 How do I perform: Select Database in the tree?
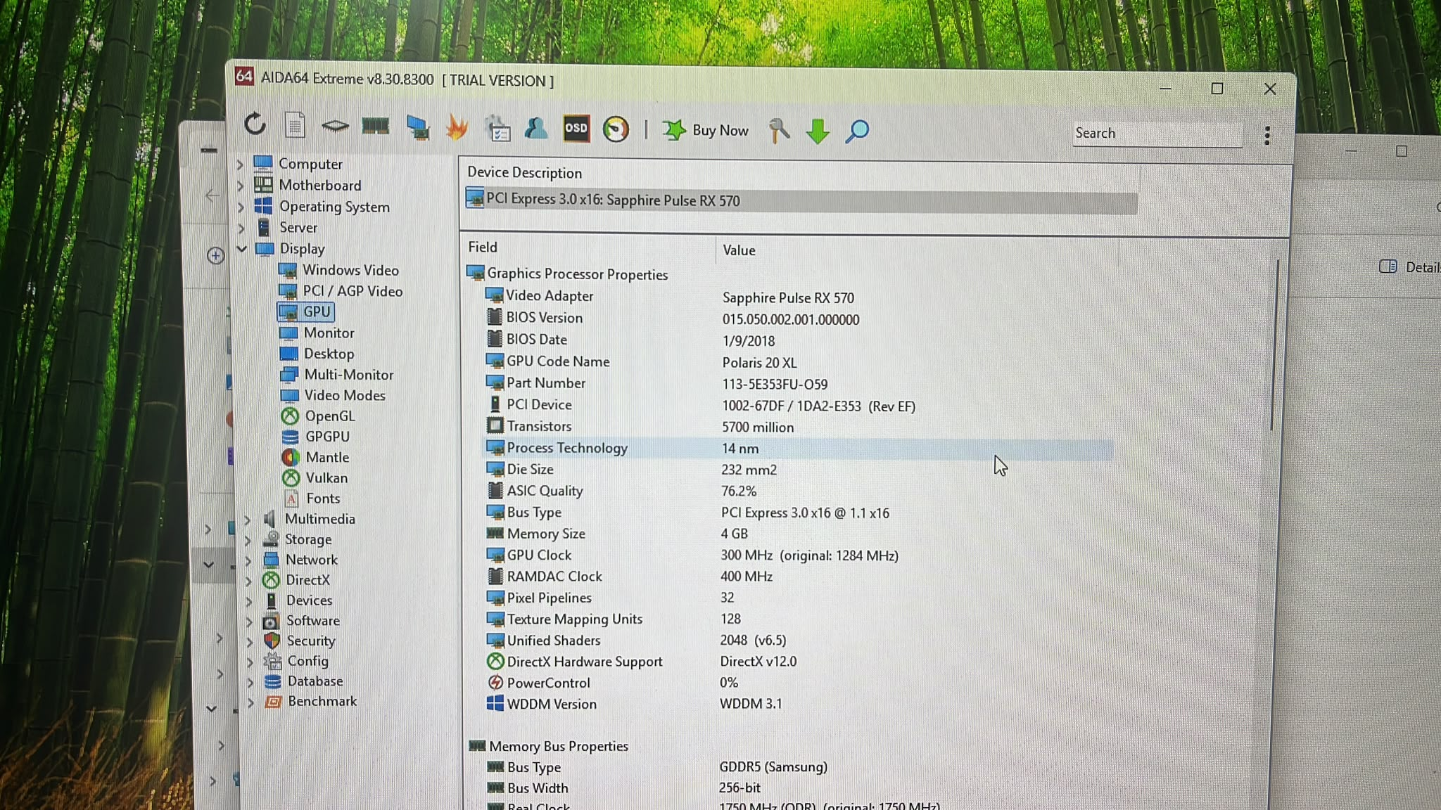click(x=303, y=681)
